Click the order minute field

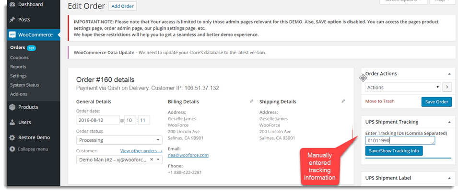click(144, 120)
